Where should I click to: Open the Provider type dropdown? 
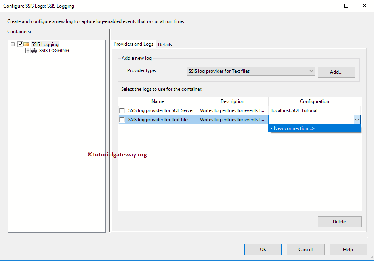[251, 71]
